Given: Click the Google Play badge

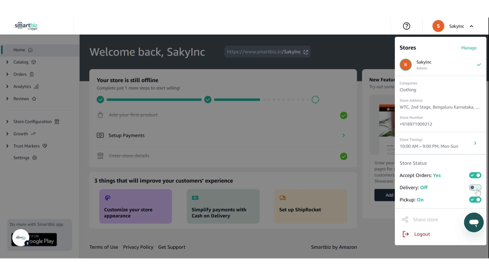Looking at the screenshot, I should click(x=34, y=240).
